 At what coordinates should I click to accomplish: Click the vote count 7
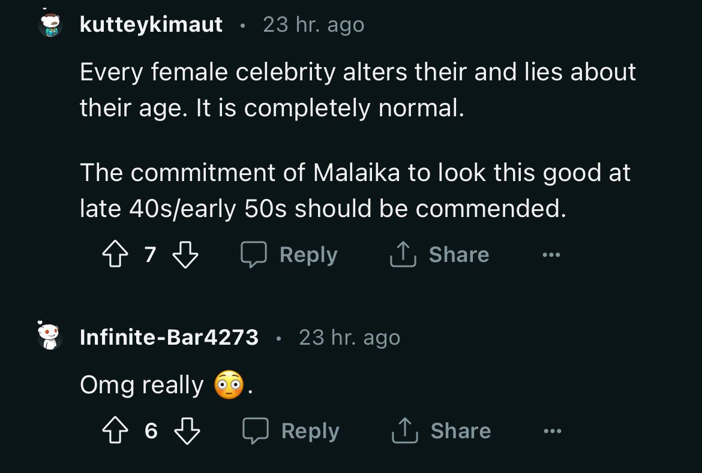tap(150, 255)
